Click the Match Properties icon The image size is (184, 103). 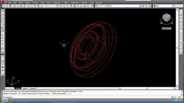39,6
